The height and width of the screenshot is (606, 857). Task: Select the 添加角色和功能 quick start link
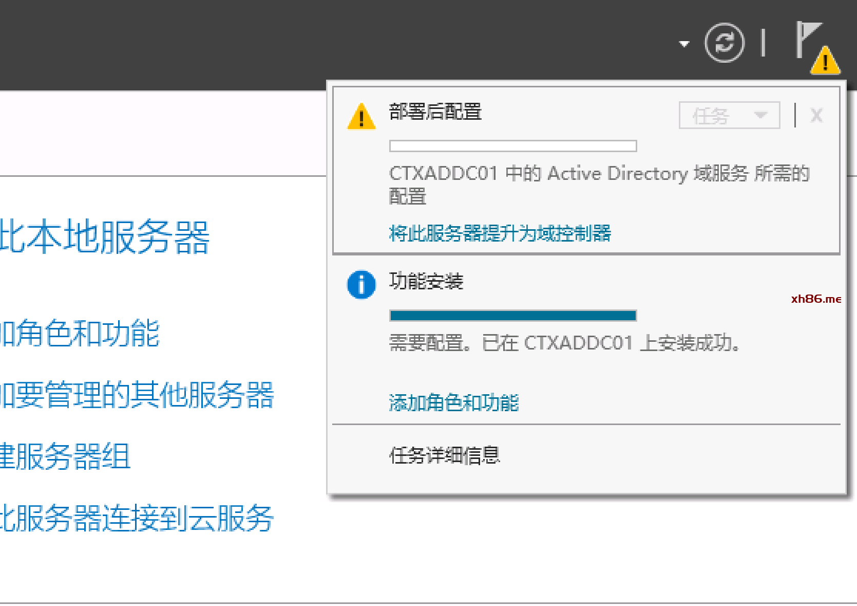tap(80, 334)
